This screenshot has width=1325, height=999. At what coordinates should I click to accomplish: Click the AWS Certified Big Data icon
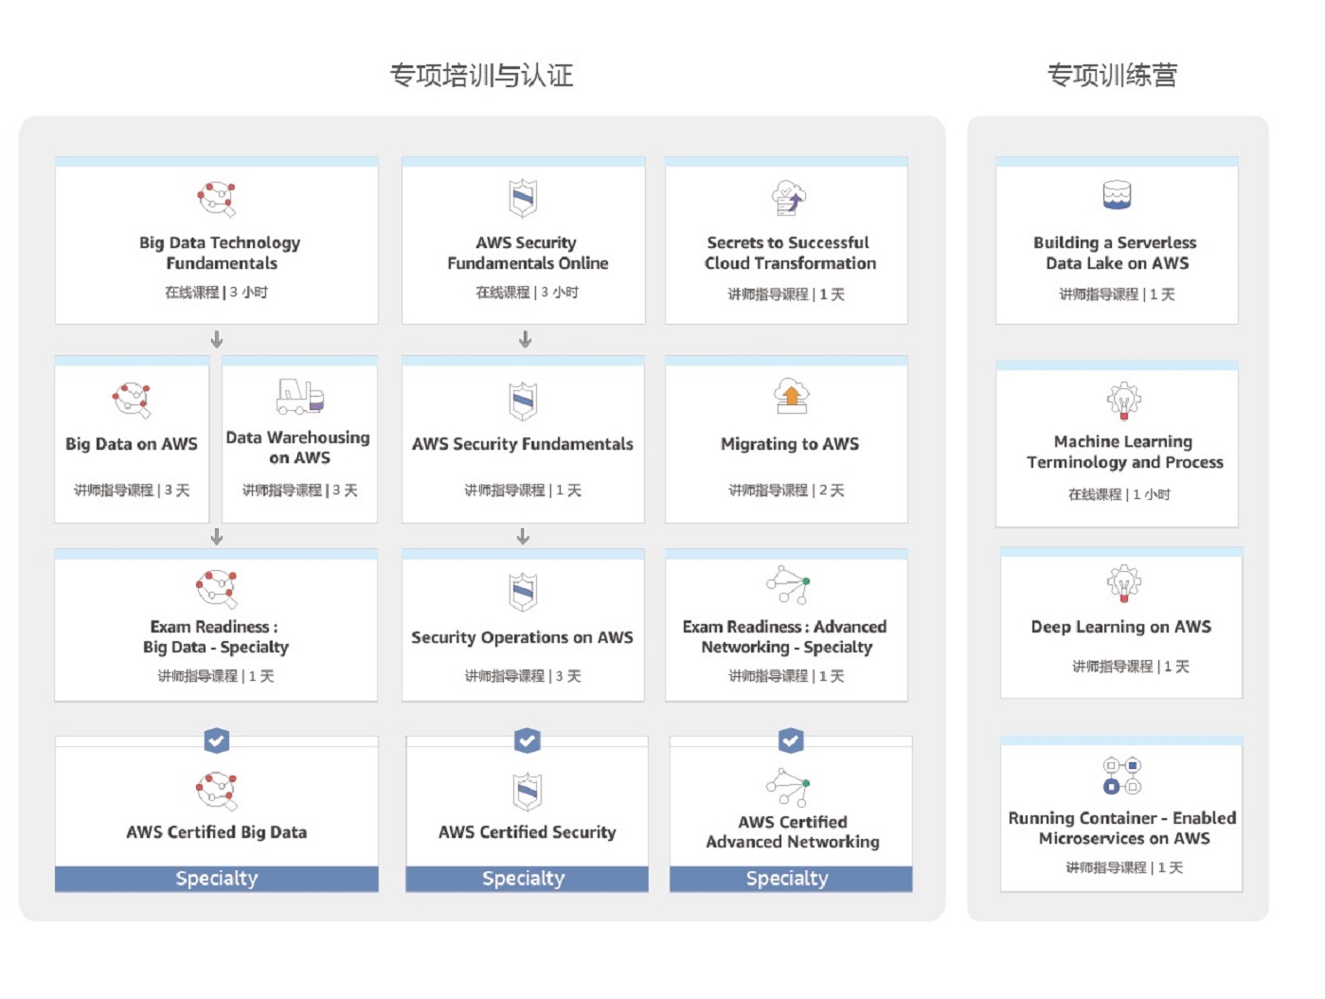point(217,791)
